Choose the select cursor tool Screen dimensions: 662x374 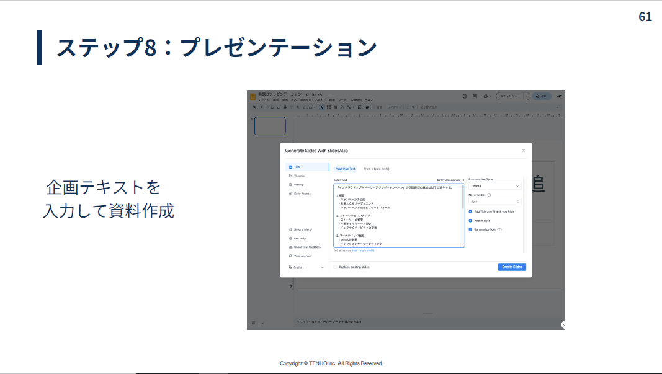point(322,107)
